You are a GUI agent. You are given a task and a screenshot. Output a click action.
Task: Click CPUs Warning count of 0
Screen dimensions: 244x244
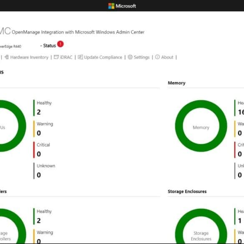(39, 133)
